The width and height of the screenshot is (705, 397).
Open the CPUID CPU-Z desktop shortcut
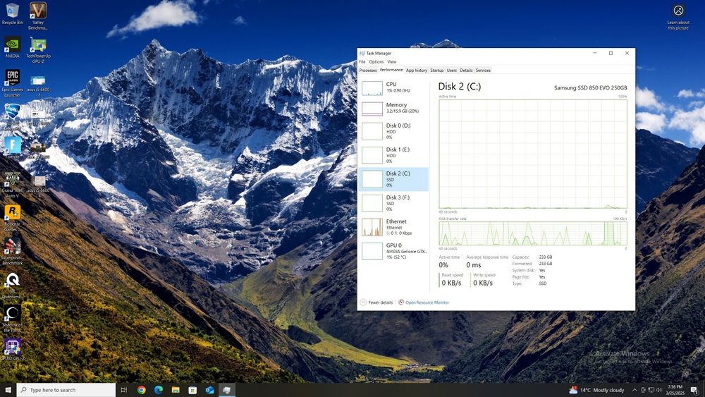12,349
